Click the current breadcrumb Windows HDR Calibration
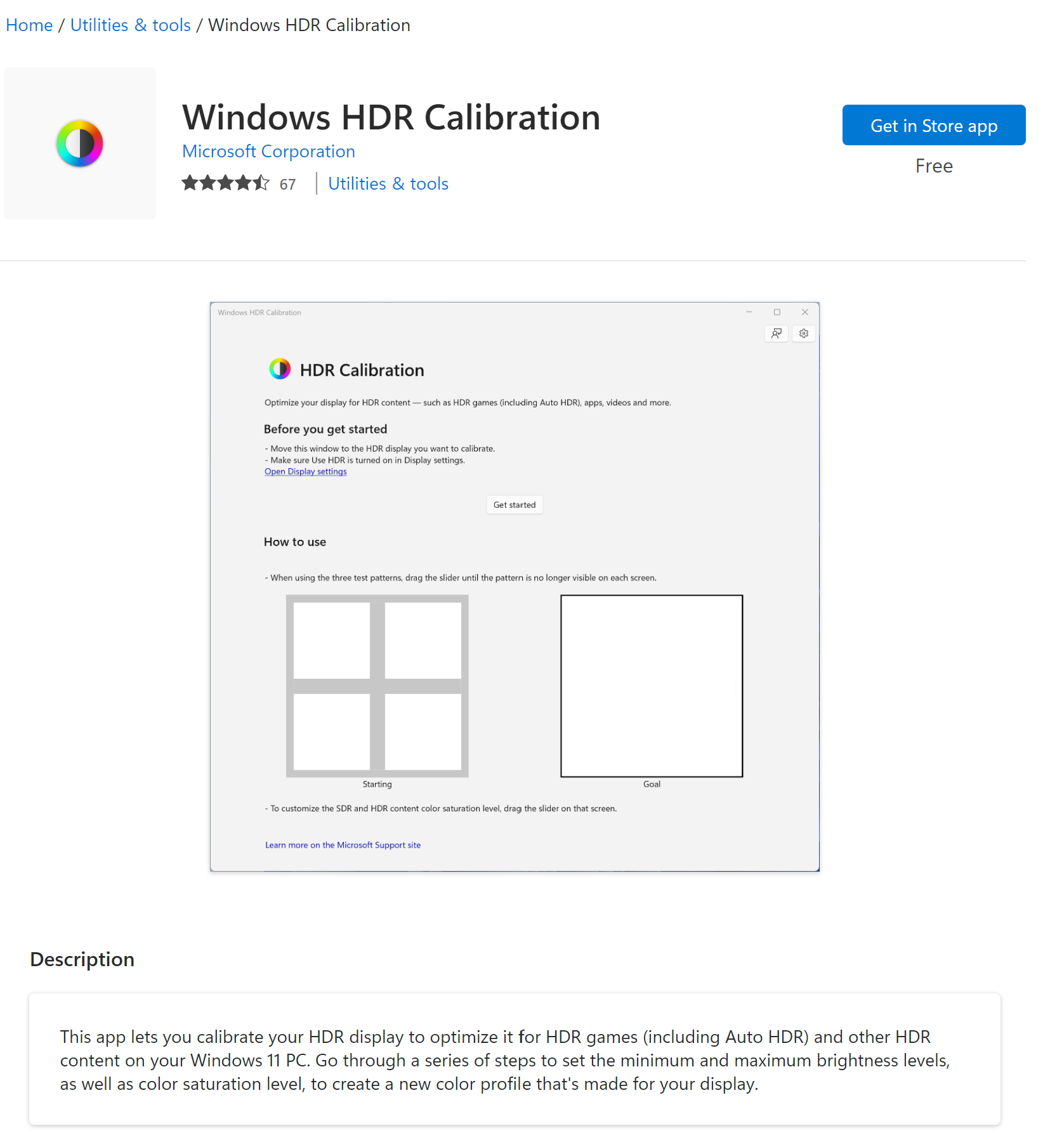This screenshot has width=1043, height=1133. click(310, 25)
